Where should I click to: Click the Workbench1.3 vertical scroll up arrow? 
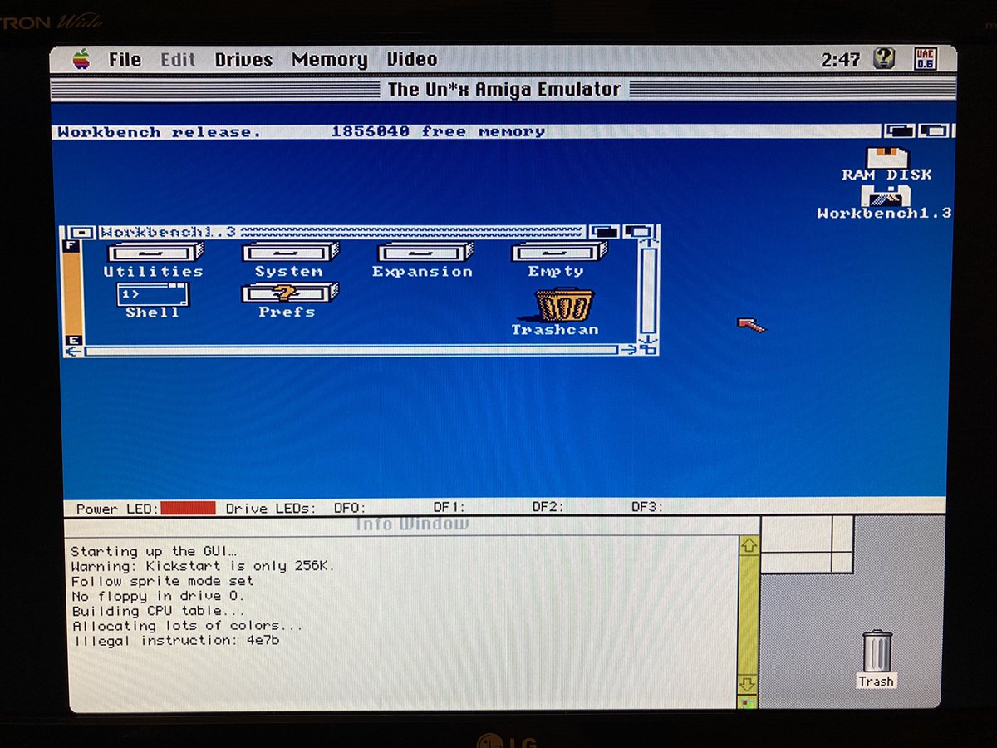649,243
